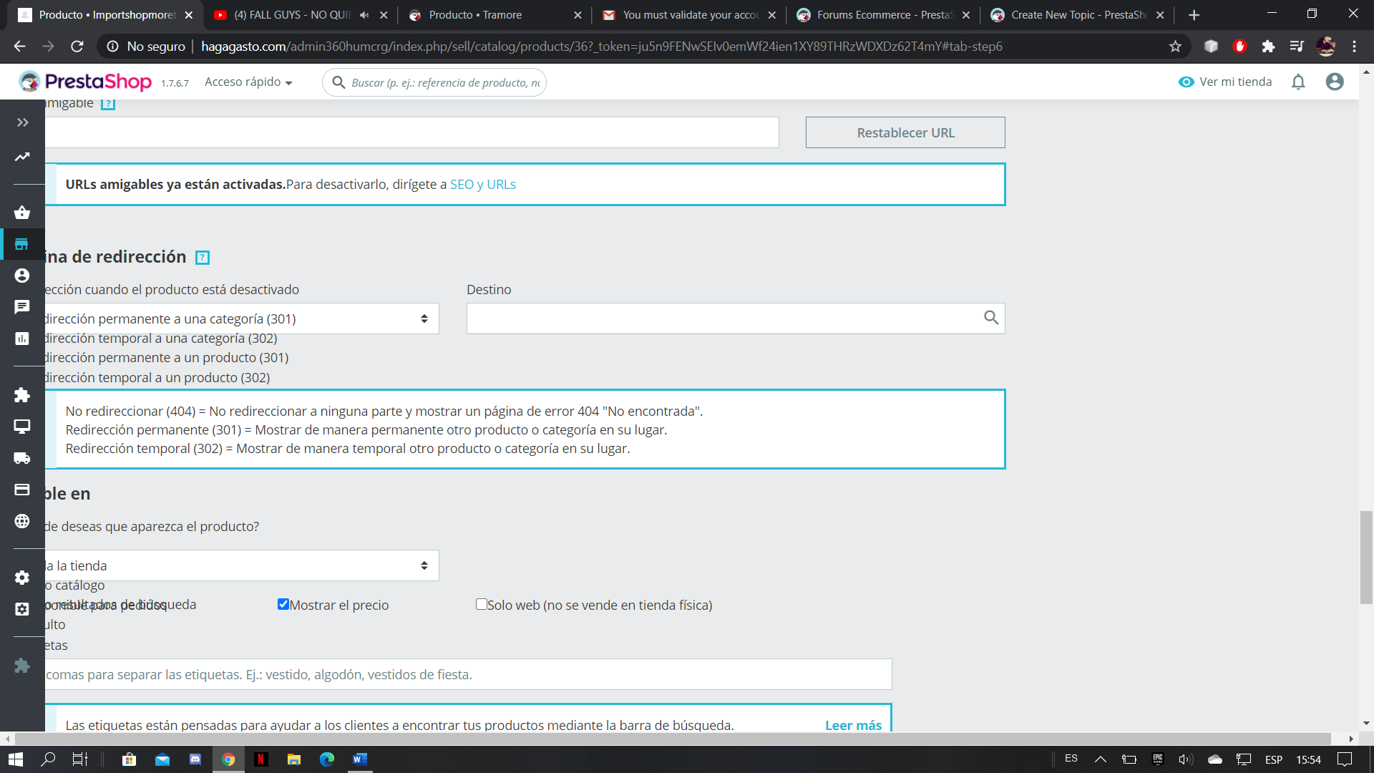Screen dimensions: 1374x773
Task: Switch to the Producto • Tramore tab
Action: click(475, 15)
